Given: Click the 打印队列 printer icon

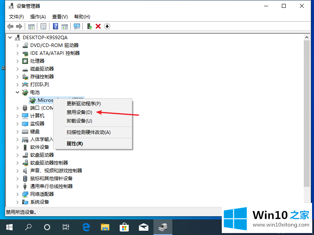Looking at the screenshot, I should 25,85.
